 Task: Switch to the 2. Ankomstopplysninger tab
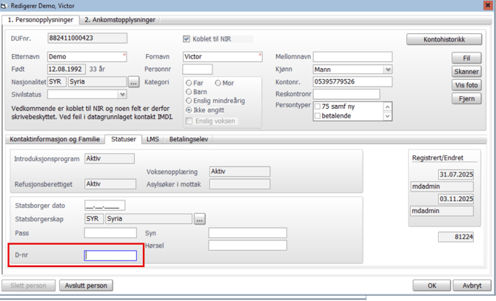click(x=120, y=20)
